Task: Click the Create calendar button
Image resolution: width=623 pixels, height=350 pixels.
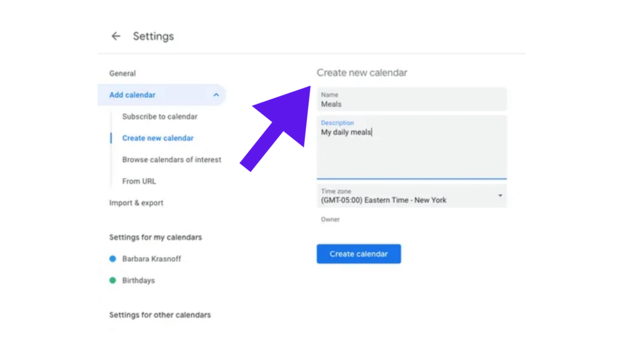Action: pos(359,254)
